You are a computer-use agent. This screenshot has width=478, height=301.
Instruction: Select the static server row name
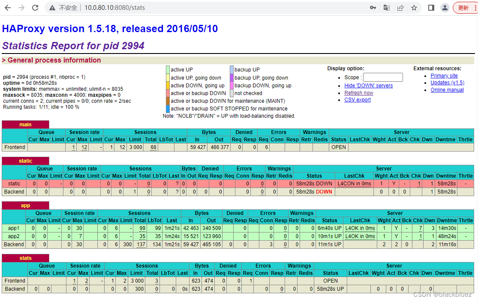click(14, 184)
